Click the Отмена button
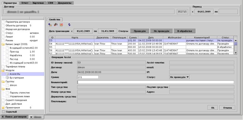This screenshot has height=120, width=243. click(227, 108)
